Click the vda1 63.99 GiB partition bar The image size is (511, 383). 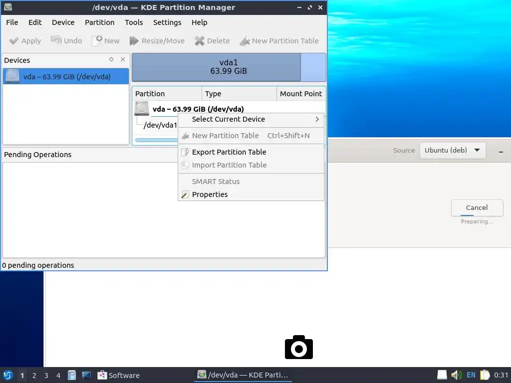click(217, 67)
